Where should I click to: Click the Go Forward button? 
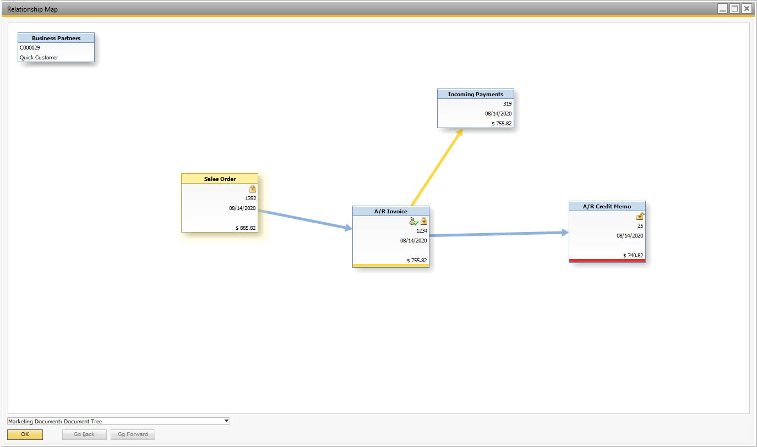click(133, 434)
